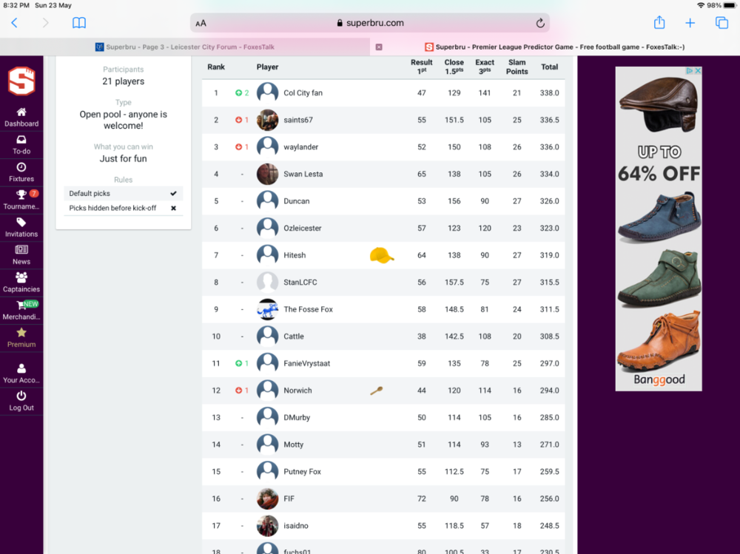
Task: Click the Banggood ad AdChoices icon
Action: tap(690, 70)
